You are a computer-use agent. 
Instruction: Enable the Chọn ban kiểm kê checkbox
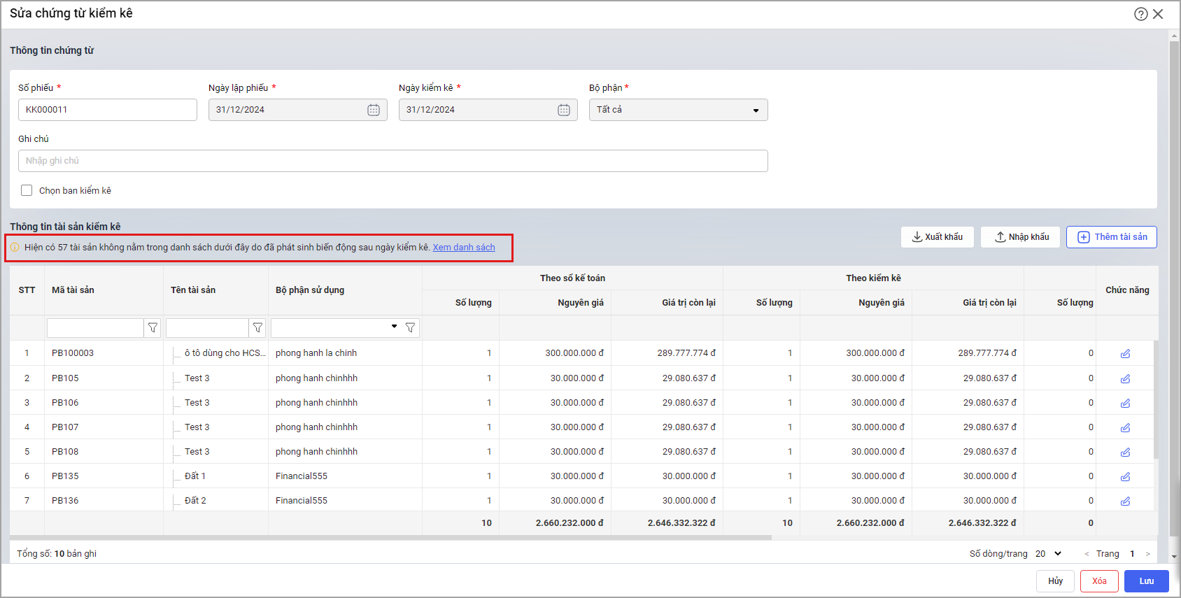[27, 190]
